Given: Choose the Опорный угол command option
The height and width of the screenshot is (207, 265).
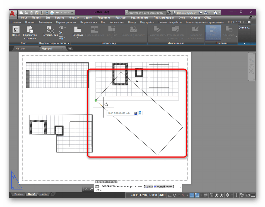Looking at the screenshot, I should click(163, 186).
